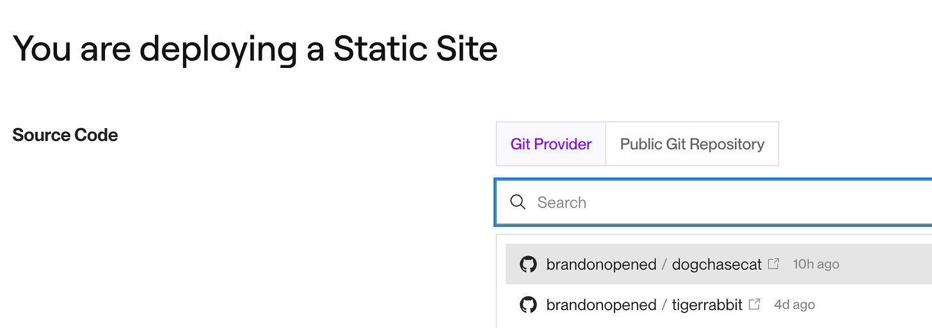Click the 10h ago timestamp
The width and height of the screenshot is (932, 328).
click(x=815, y=264)
